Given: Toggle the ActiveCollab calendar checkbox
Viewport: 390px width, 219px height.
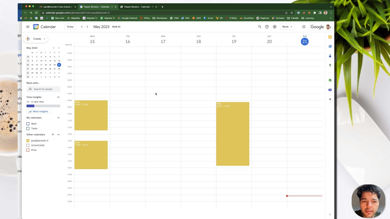Looking at the screenshot, I should click(28, 145).
